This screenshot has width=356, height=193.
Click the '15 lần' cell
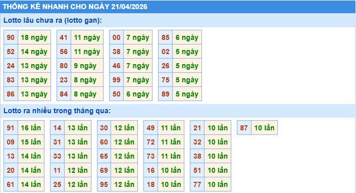point(31,142)
